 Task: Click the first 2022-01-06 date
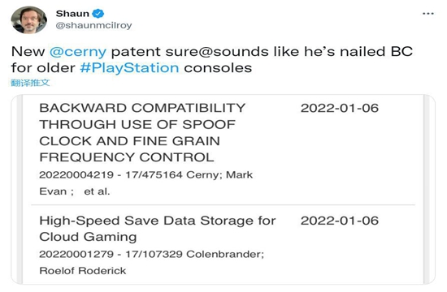tap(340, 108)
